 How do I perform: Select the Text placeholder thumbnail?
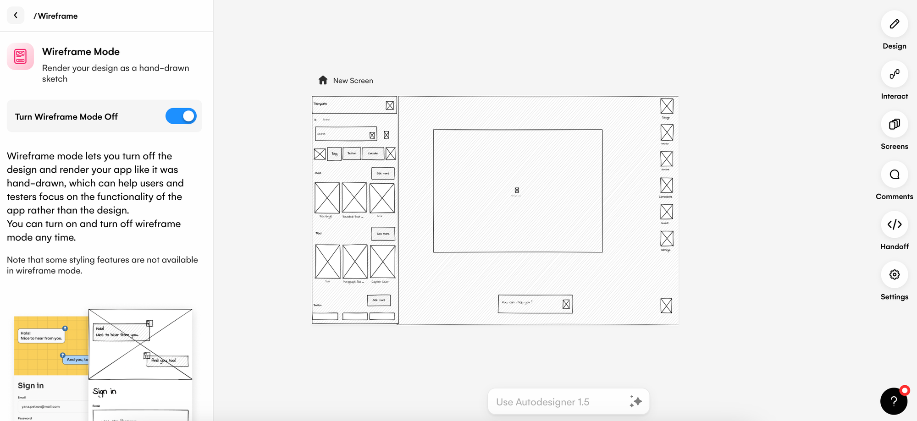coord(327,262)
